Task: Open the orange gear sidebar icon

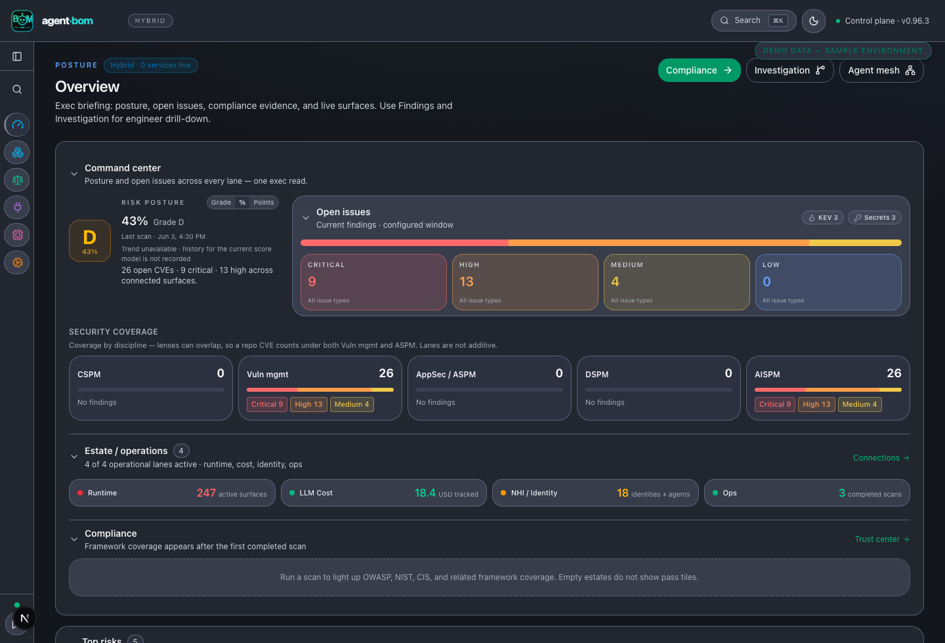Action: (17, 262)
